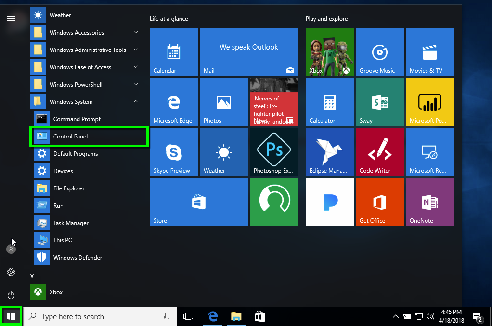Open the Xbox tile with avatars
Image resolution: width=492 pixels, height=326 pixels.
click(x=330, y=52)
